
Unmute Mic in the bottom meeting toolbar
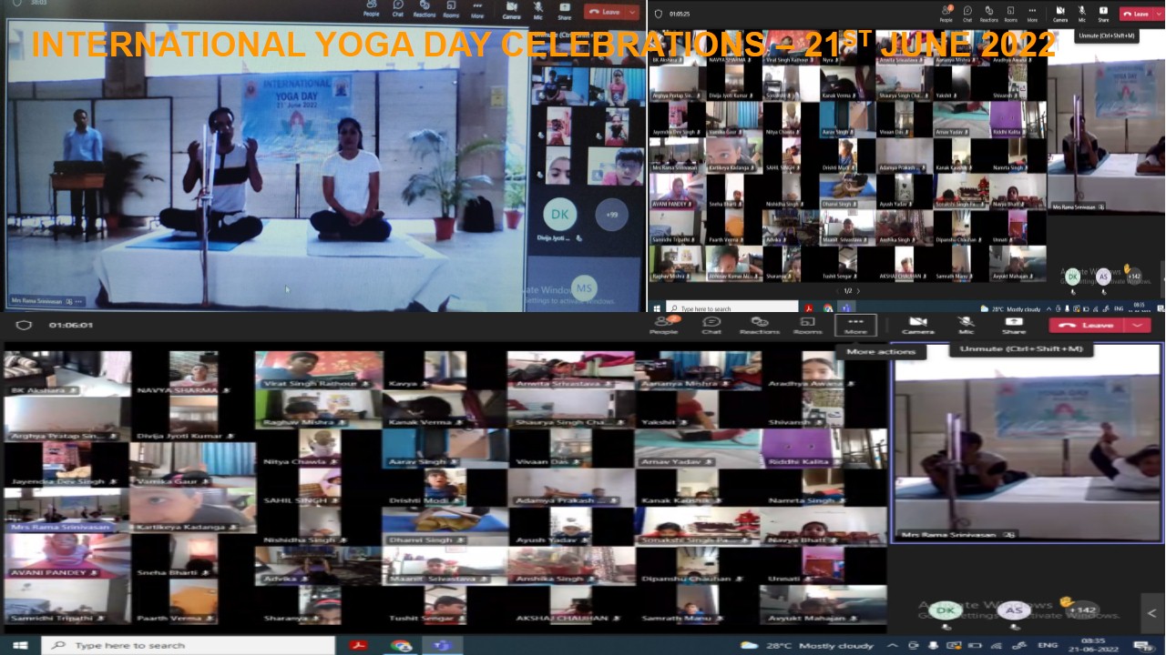966,325
